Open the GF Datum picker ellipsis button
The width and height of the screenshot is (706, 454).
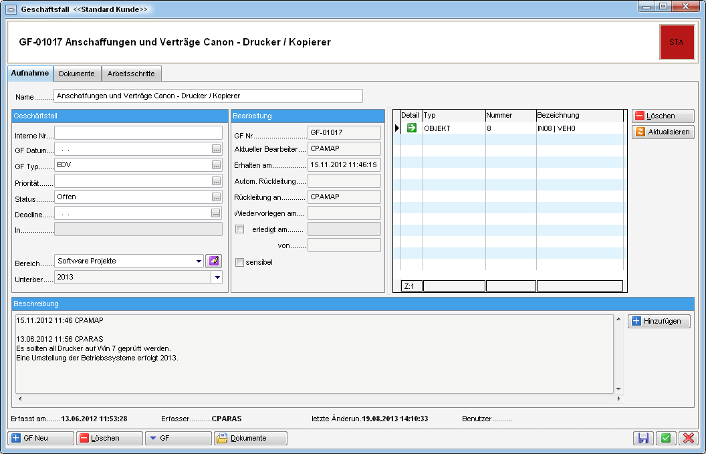tap(216, 149)
